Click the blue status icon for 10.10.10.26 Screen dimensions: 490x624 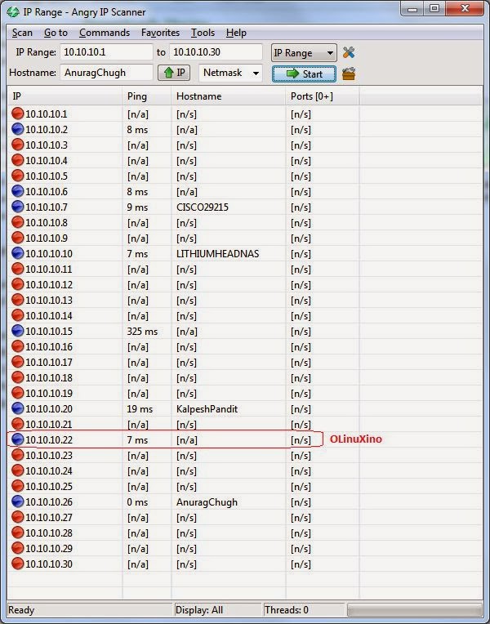click(17, 501)
